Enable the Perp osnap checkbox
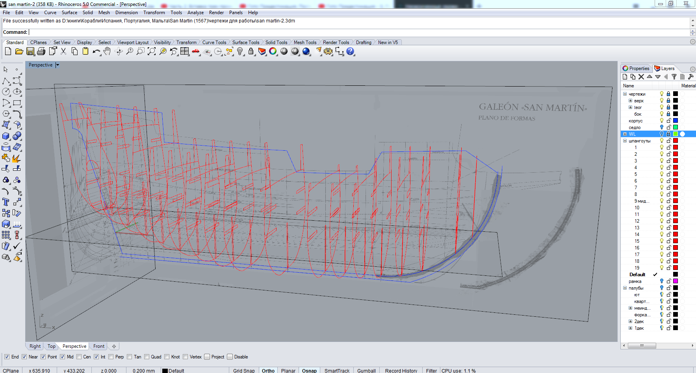Screen dimensions: 696x373 click(x=111, y=357)
